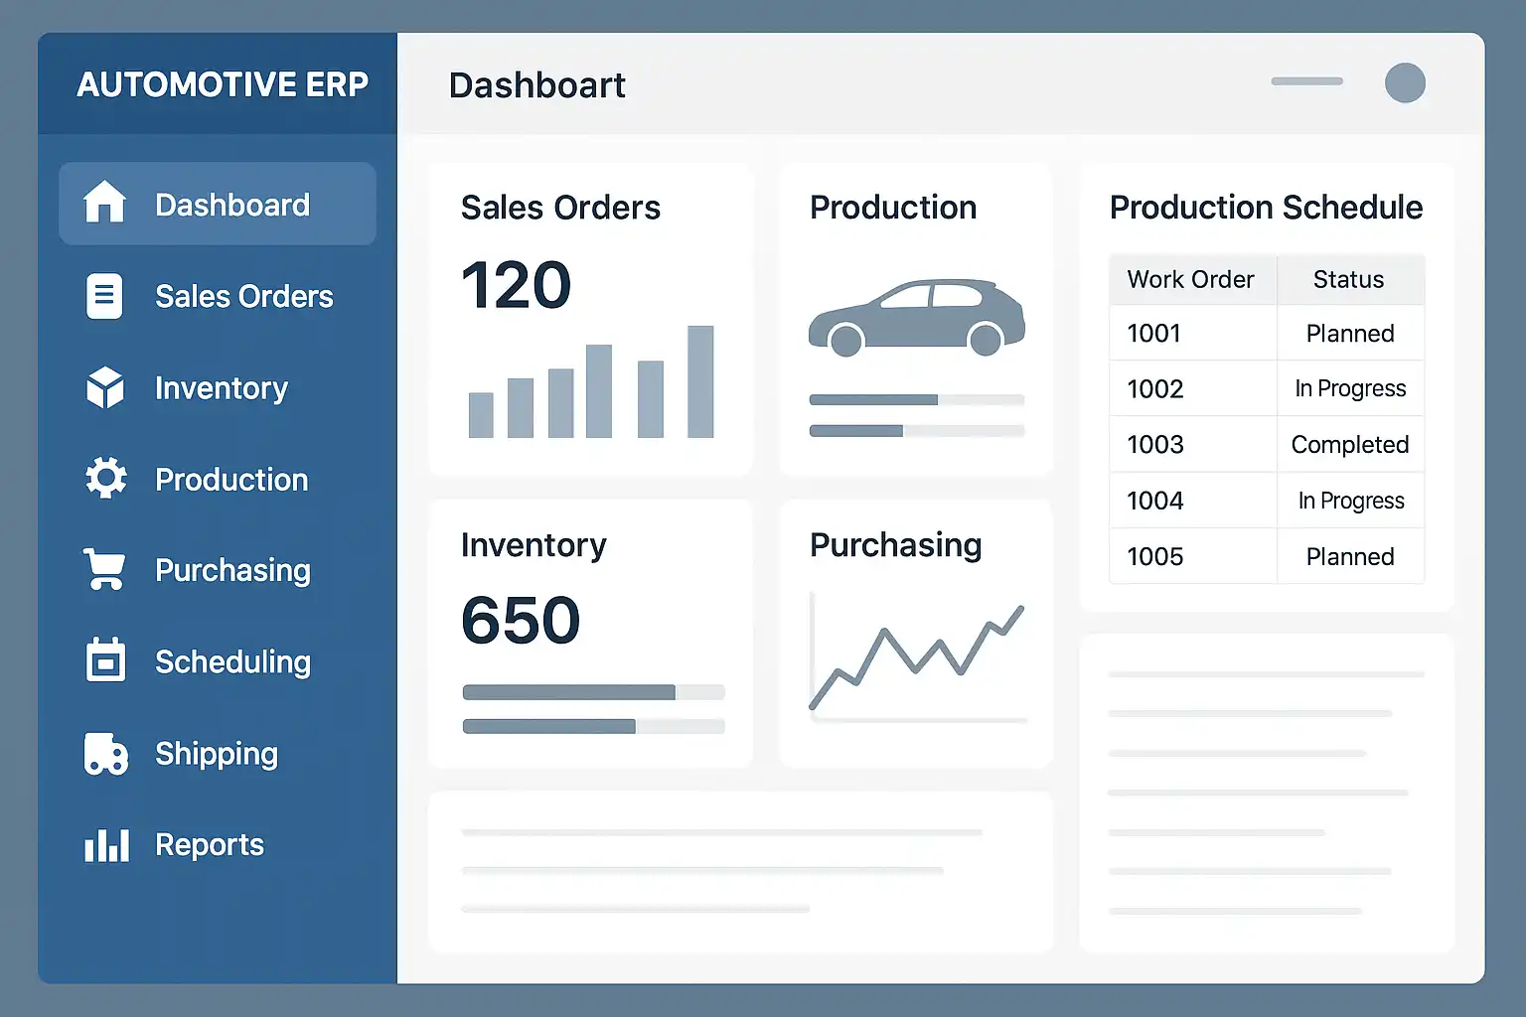Click the Purchasing line chart

click(917, 656)
